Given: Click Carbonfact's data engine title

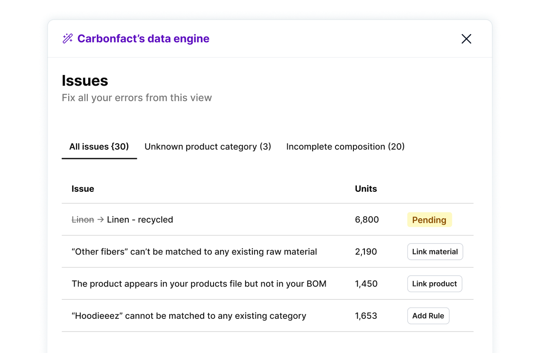Looking at the screenshot, I should point(143,39).
